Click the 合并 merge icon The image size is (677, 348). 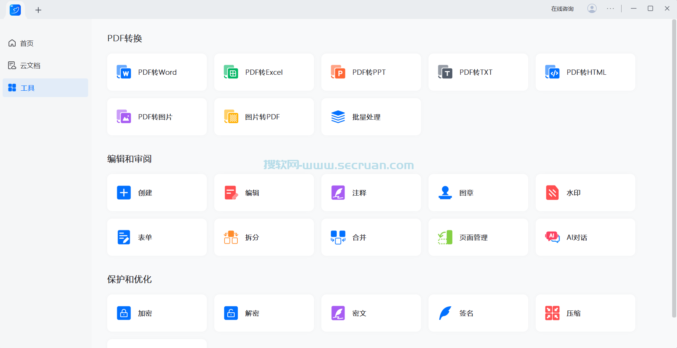338,237
